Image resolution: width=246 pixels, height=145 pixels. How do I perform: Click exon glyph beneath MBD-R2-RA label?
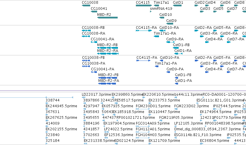point(108,54)
